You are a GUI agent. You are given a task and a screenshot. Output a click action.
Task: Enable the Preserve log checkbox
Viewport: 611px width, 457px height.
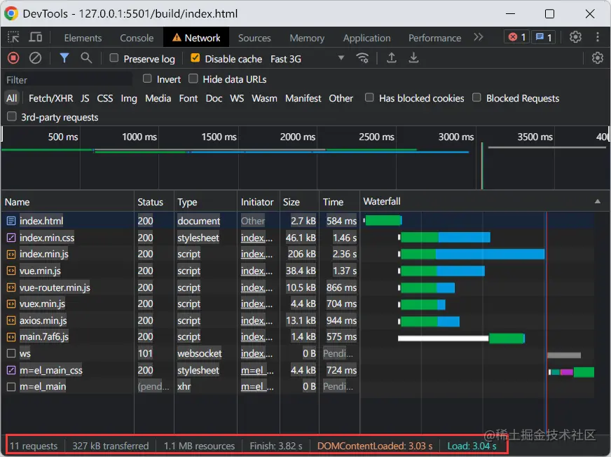click(114, 58)
